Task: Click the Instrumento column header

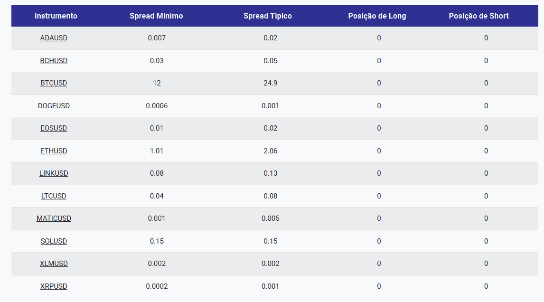Action: pyautogui.click(x=56, y=16)
